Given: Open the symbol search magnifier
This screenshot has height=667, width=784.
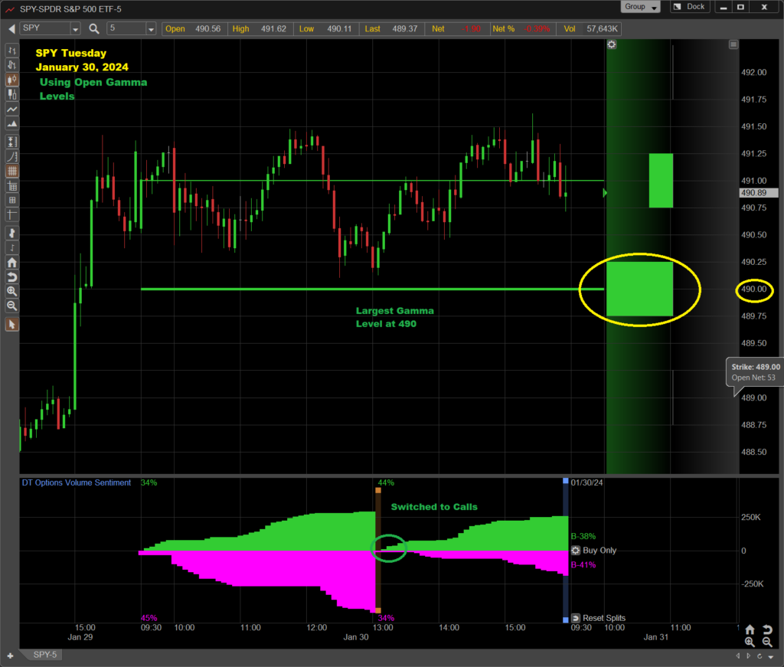Looking at the screenshot, I should click(94, 29).
